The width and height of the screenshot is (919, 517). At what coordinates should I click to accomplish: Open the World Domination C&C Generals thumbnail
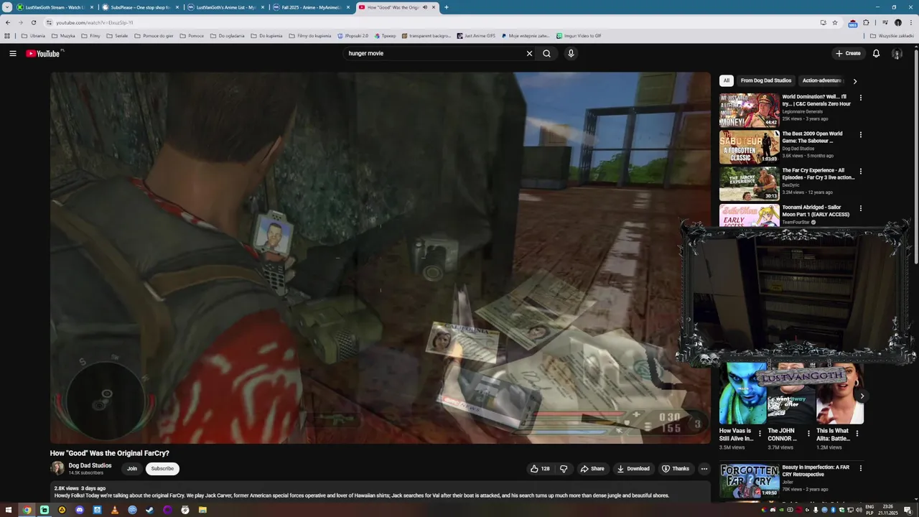[x=749, y=111]
